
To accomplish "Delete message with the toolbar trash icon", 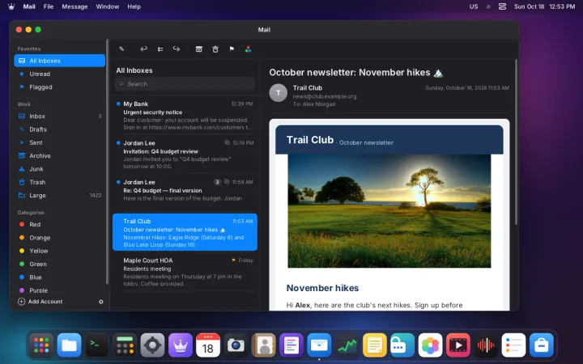I will click(x=215, y=49).
